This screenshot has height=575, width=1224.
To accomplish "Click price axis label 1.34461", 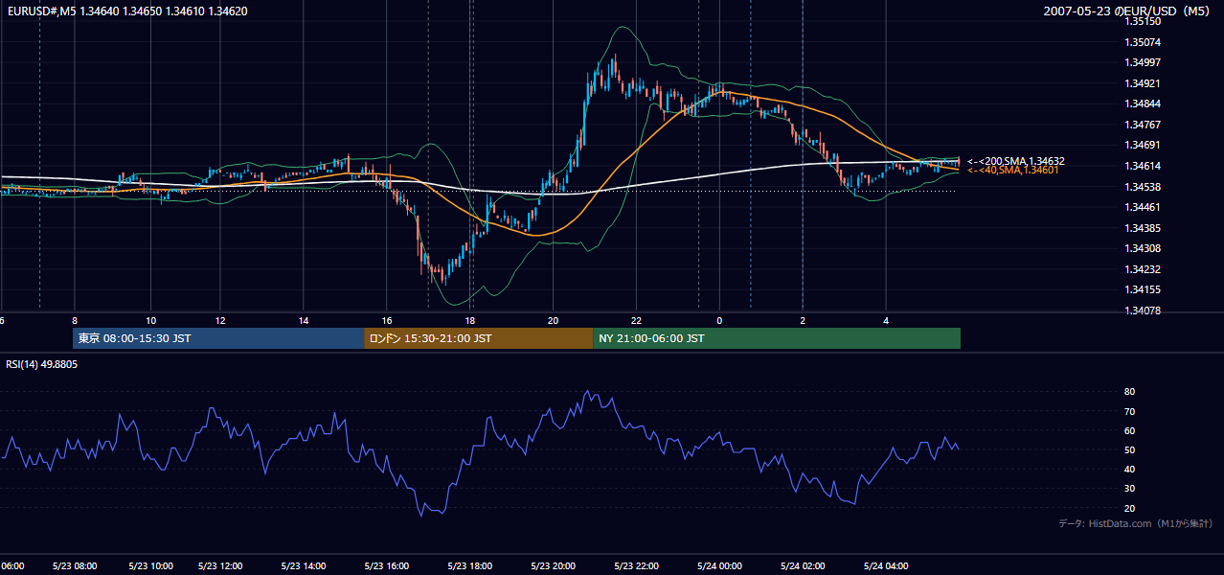I will [x=1143, y=207].
